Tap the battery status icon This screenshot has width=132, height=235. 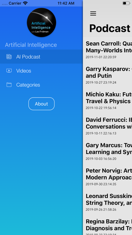[126, 3]
